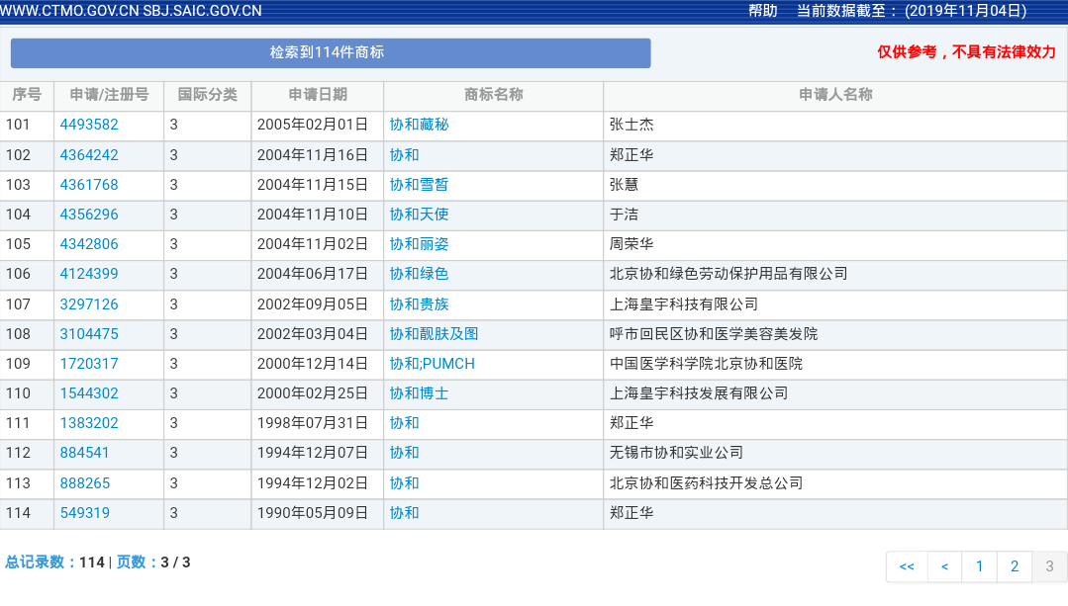Jump to results page 2
Screen dimensions: 1068x606
[1015, 566]
